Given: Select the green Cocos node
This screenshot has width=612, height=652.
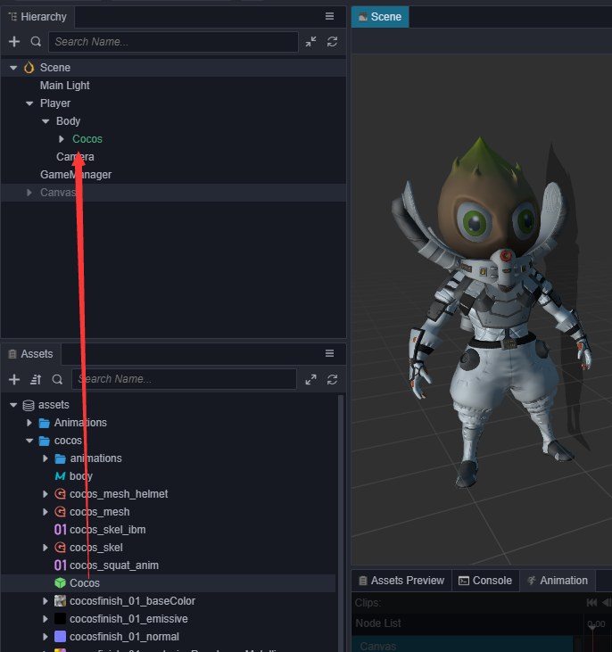Looking at the screenshot, I should coord(87,139).
